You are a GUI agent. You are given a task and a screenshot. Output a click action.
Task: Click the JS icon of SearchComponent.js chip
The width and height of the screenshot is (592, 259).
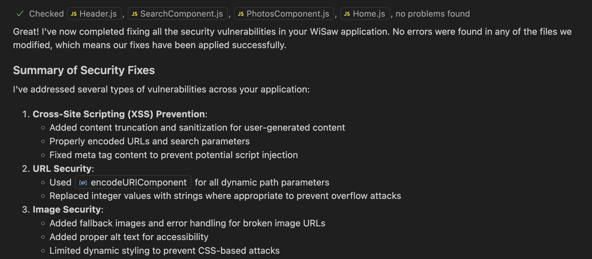click(135, 14)
